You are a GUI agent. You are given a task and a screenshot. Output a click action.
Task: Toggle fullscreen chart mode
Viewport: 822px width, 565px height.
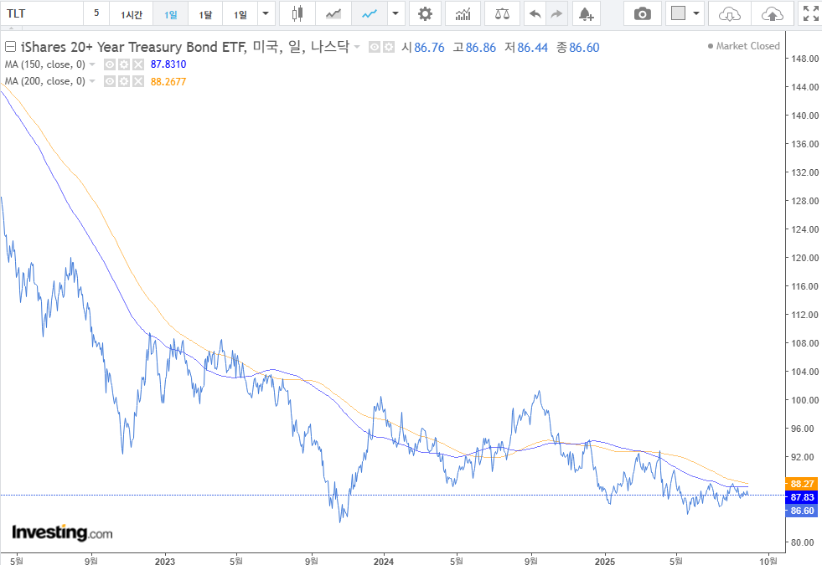click(810, 13)
